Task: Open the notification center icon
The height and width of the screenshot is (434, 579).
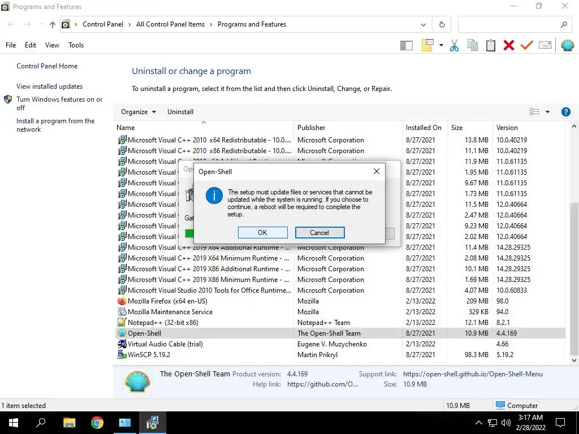Action: point(560,423)
